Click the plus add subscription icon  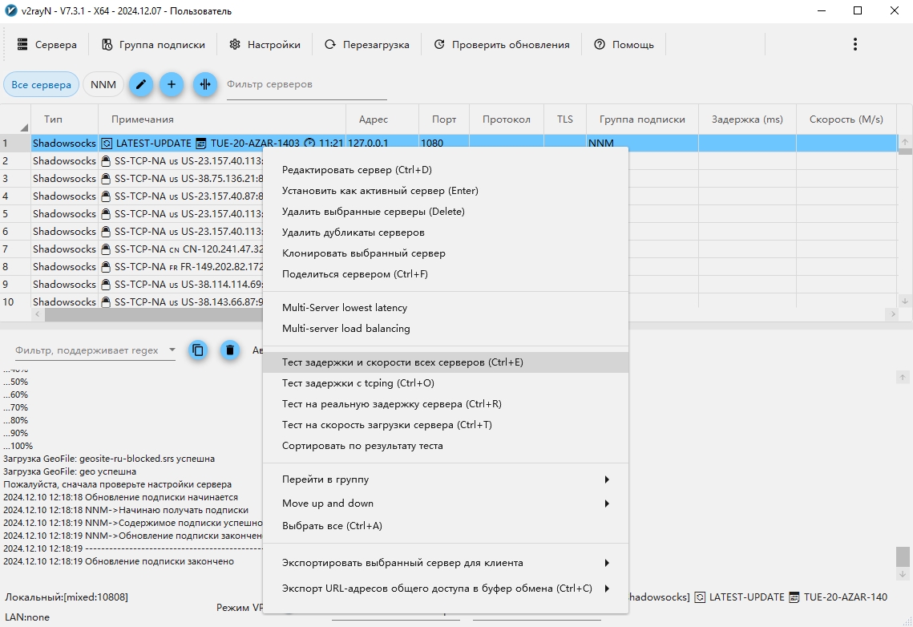172,84
